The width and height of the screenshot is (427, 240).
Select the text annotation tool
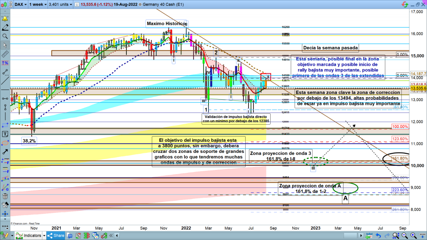tap(5, 134)
